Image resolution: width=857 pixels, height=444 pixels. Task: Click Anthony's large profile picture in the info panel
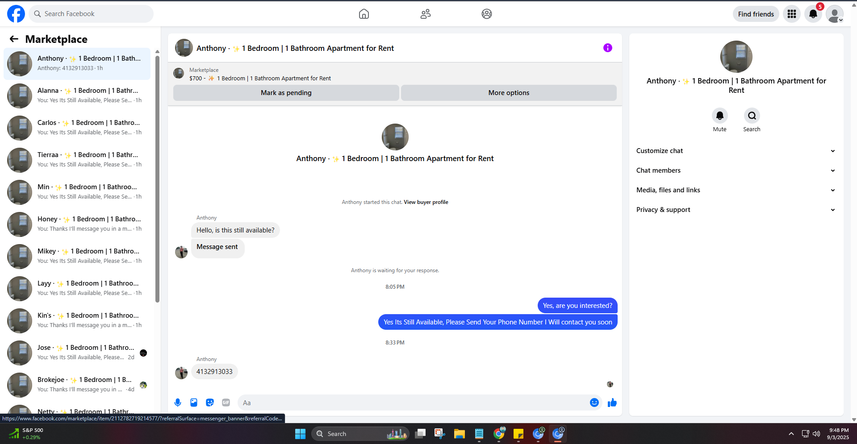(736, 57)
